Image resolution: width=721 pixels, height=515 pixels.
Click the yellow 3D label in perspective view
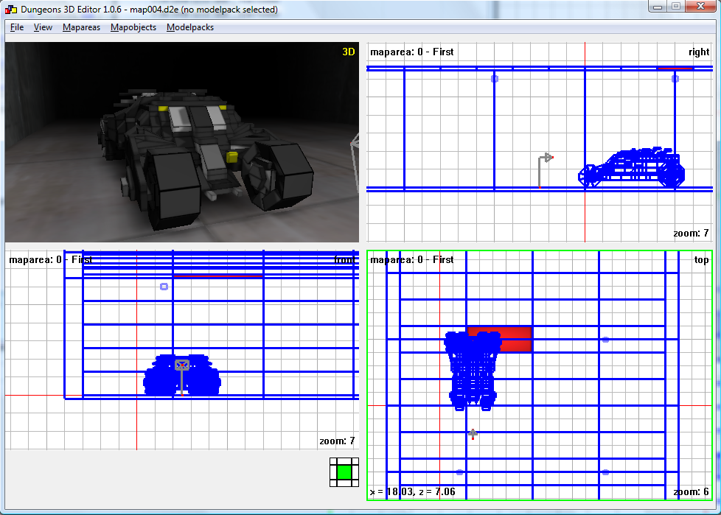click(348, 52)
